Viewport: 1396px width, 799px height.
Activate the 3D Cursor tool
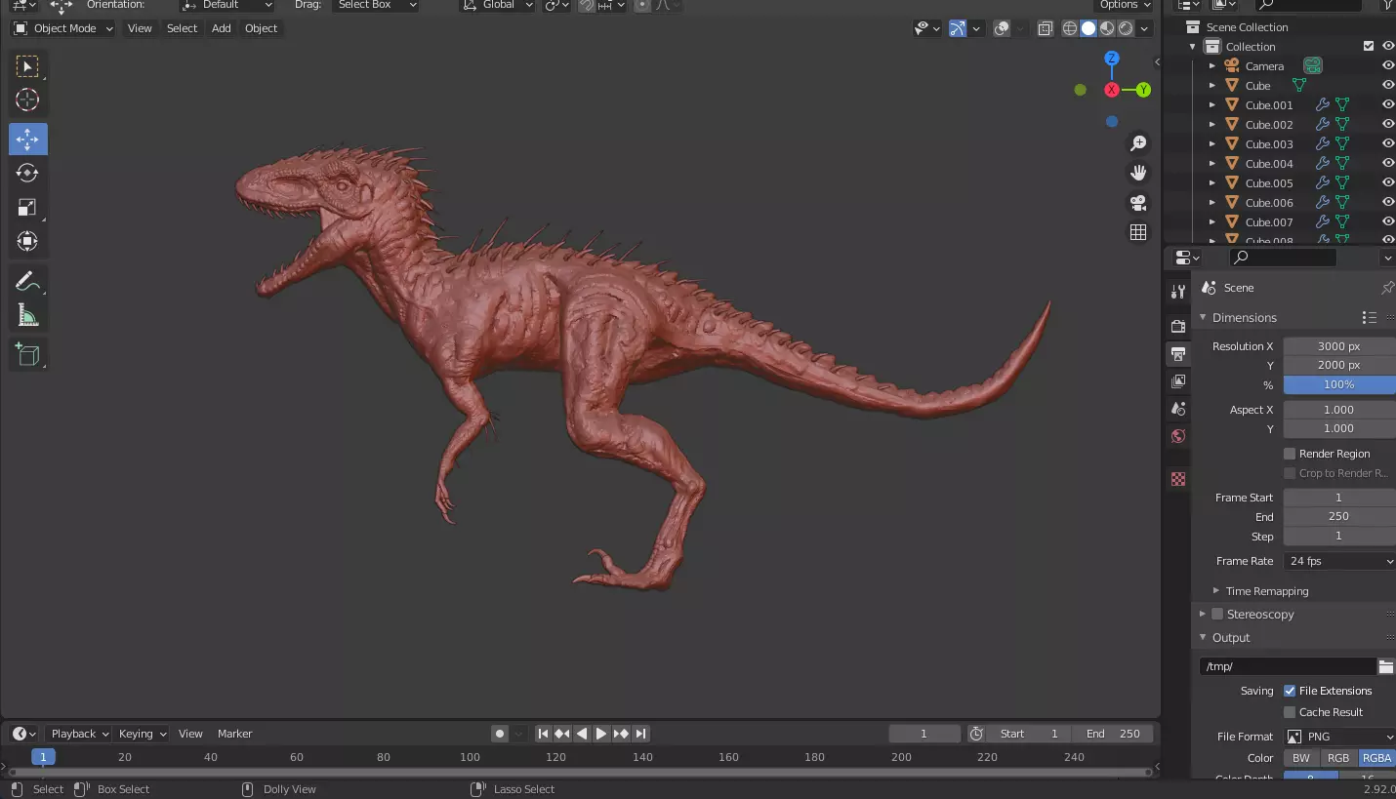point(27,100)
